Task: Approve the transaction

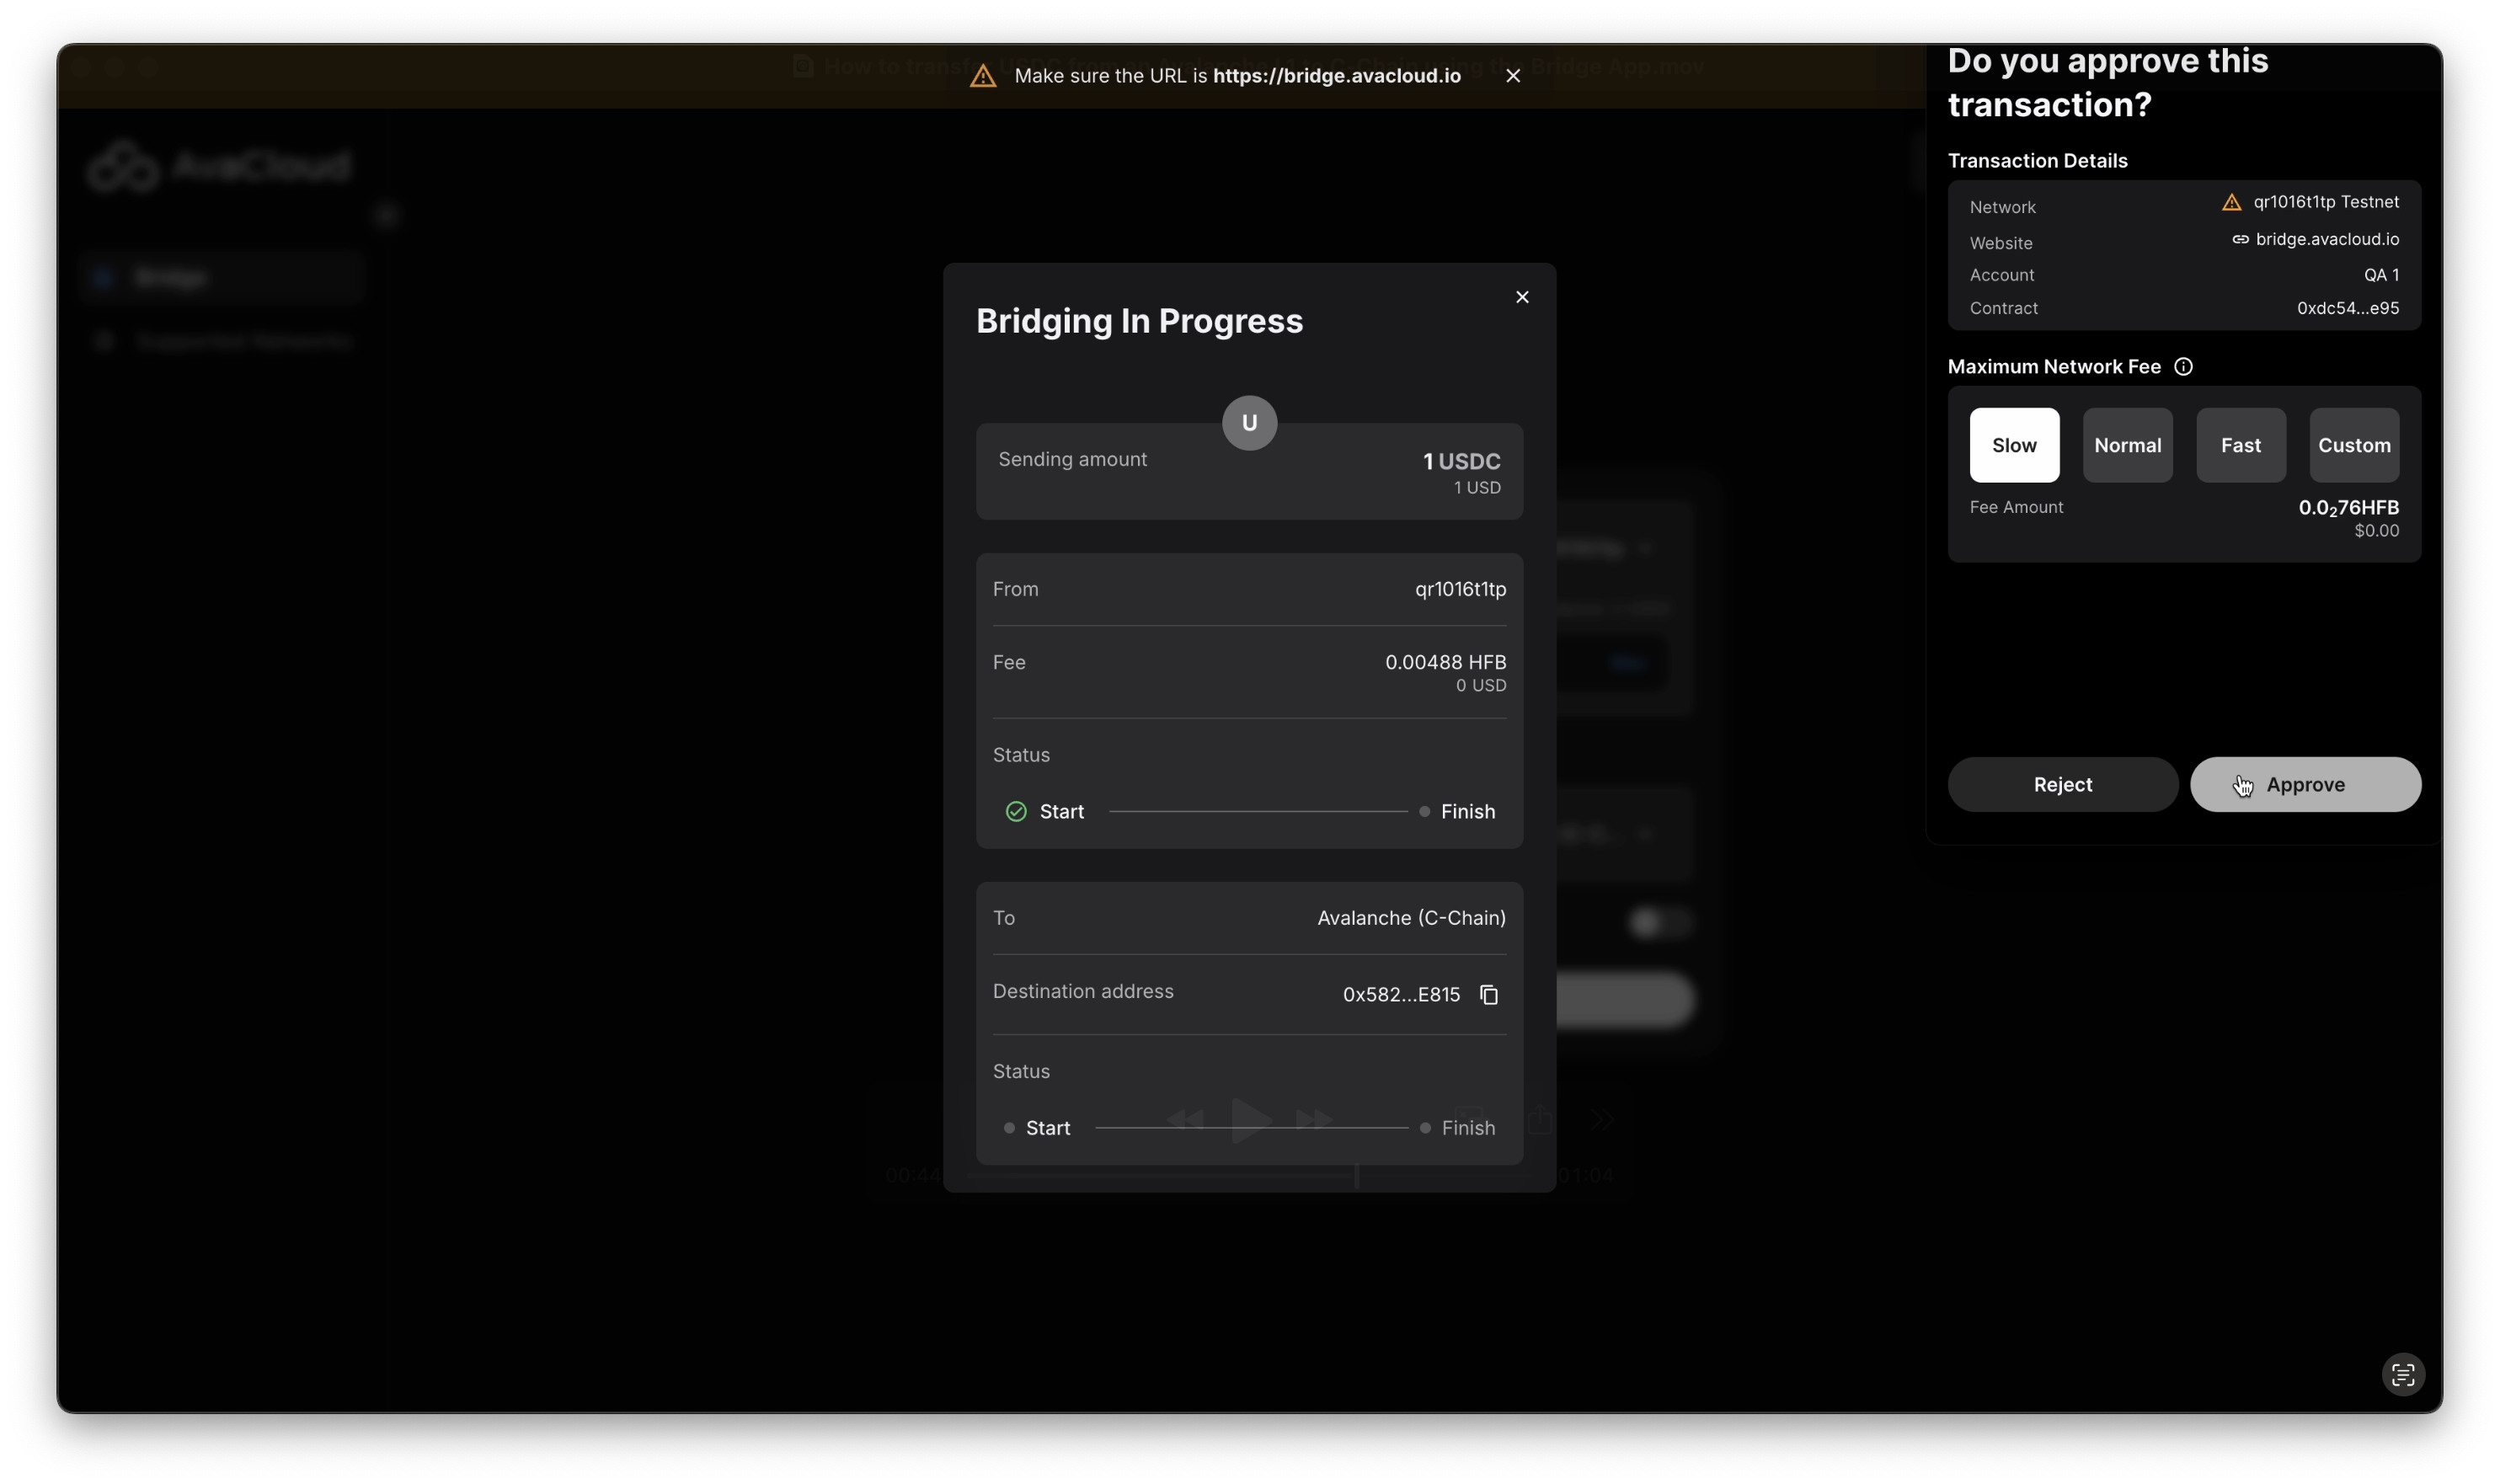Action: pos(2304,784)
